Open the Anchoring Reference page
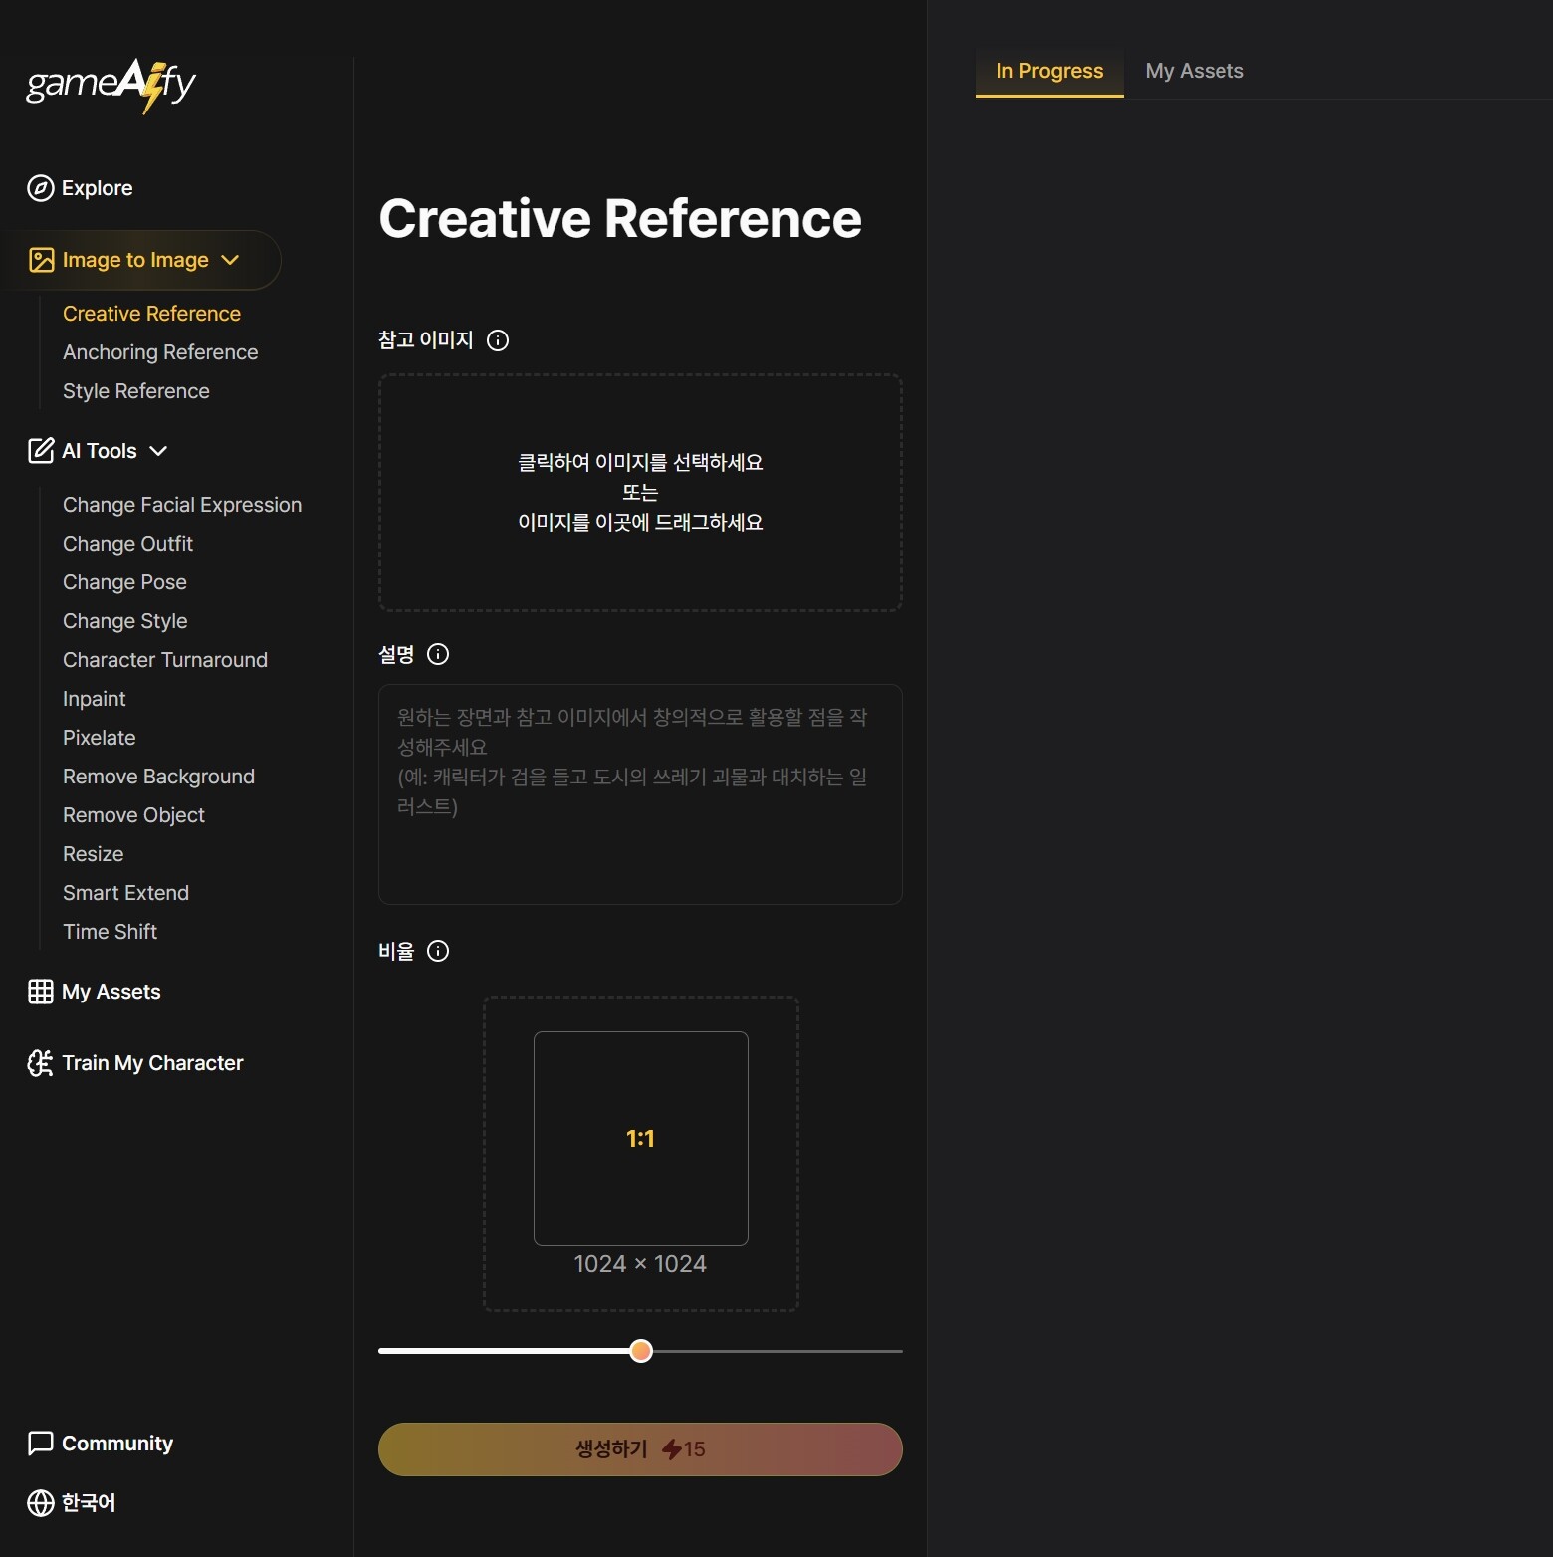This screenshot has width=1553, height=1557. pos(160,352)
